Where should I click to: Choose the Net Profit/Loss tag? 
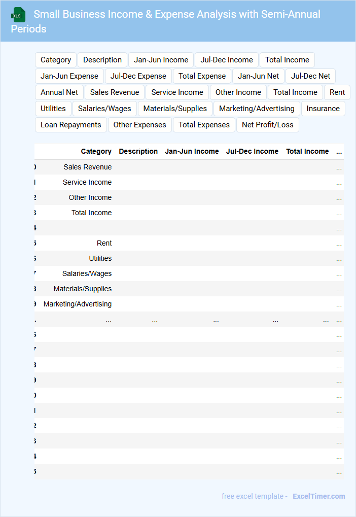click(x=268, y=125)
